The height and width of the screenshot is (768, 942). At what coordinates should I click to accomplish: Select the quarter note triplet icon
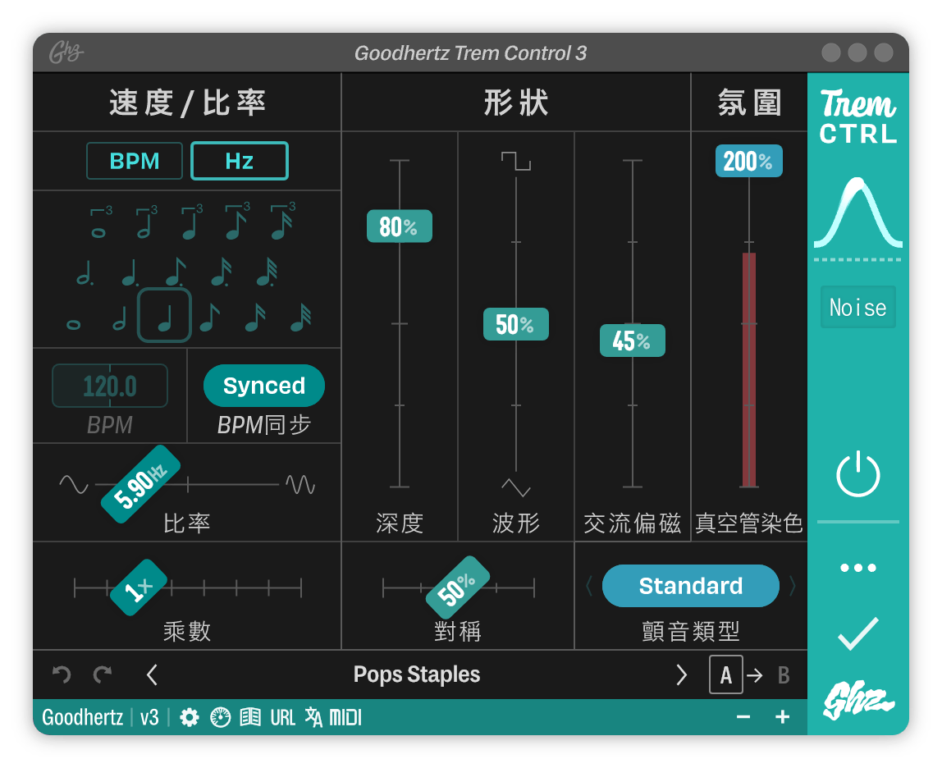[191, 222]
